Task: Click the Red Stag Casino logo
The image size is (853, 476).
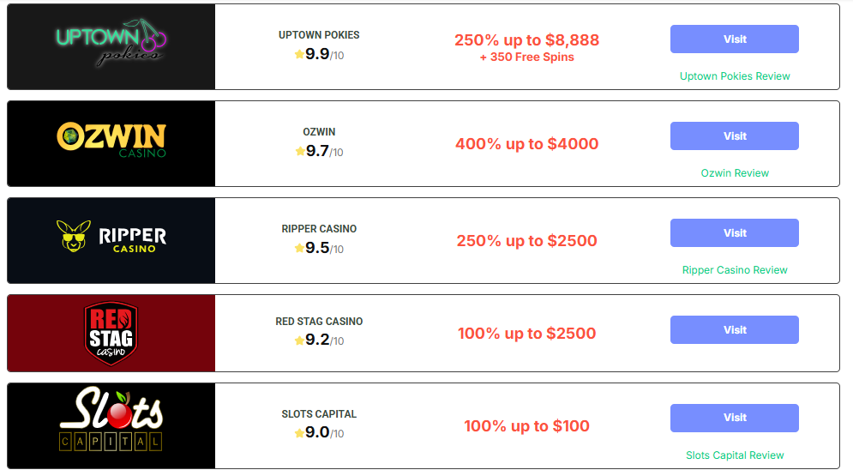Action: tap(111, 334)
